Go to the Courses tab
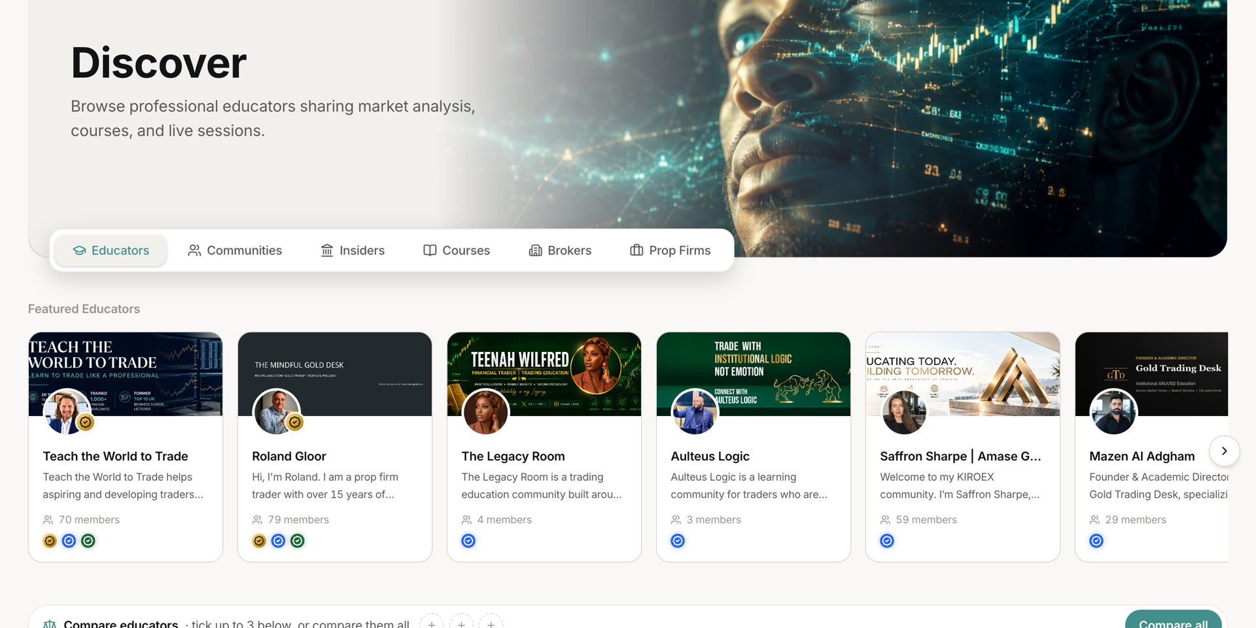The width and height of the screenshot is (1256, 628). [x=457, y=251]
